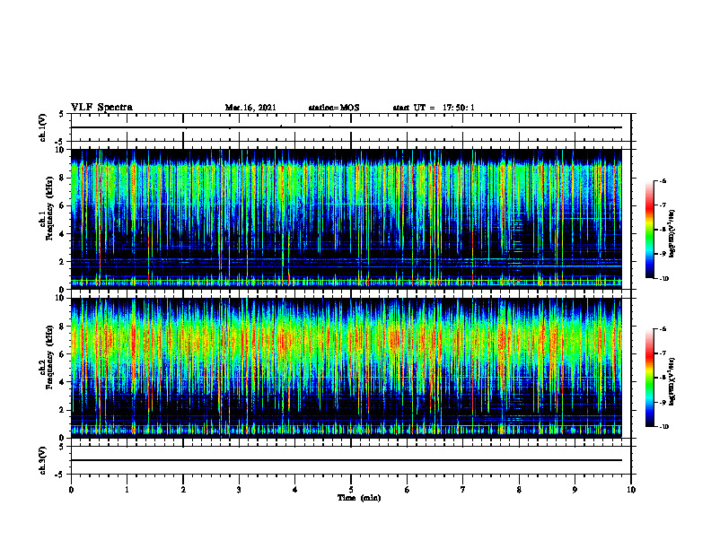Click the ch.1 spectrogram color scale bar
Viewport: 711px width, 549px height.
pyautogui.click(x=650, y=230)
